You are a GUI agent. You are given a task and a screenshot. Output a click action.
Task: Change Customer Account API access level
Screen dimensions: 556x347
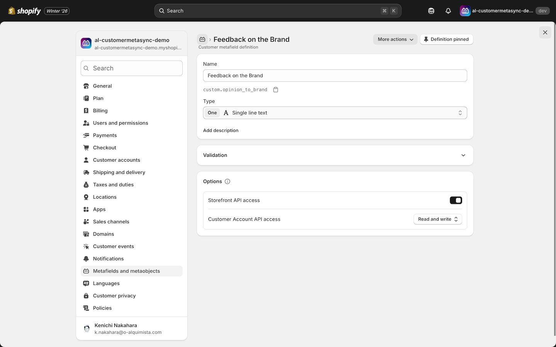point(437,219)
